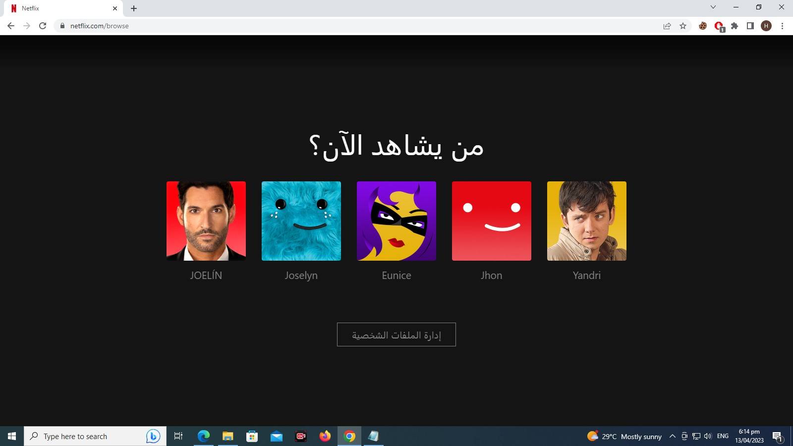The height and width of the screenshot is (446, 793).
Task: Launch Microsoft Edge from the taskbar
Action: pos(204,436)
